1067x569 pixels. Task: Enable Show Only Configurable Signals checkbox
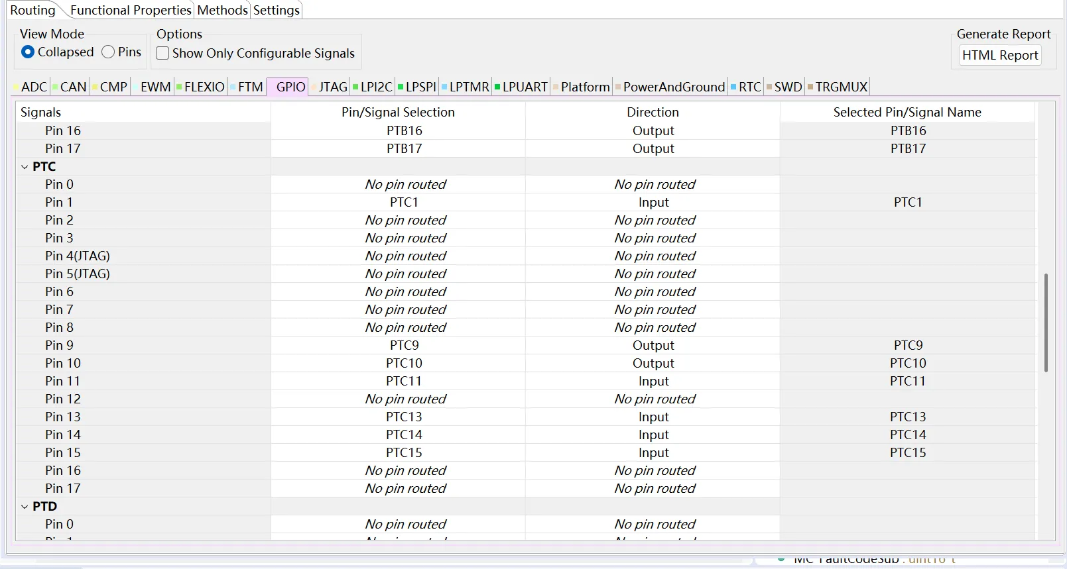pos(162,53)
